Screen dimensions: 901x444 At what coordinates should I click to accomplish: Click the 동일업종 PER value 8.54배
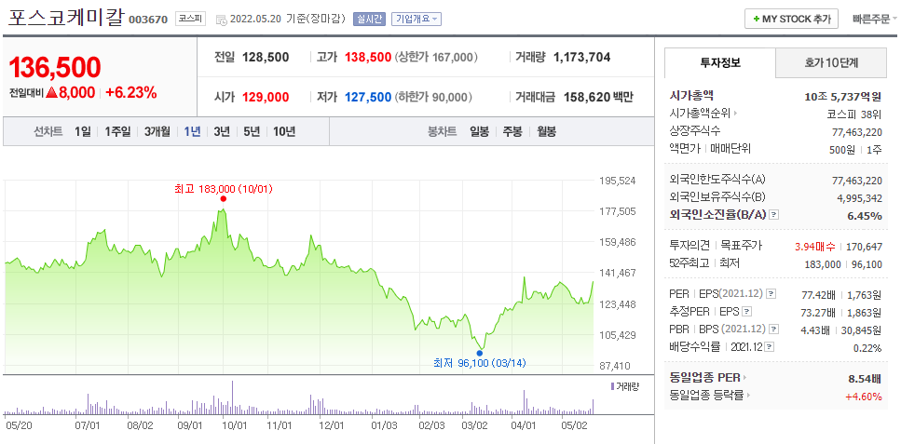coord(865,378)
